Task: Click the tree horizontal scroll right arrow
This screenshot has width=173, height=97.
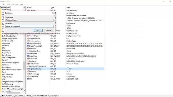Action: point(22,93)
